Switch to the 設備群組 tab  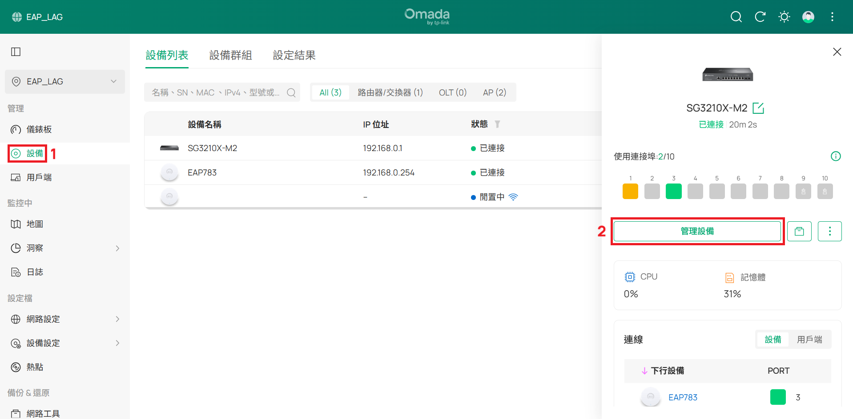(x=230, y=55)
